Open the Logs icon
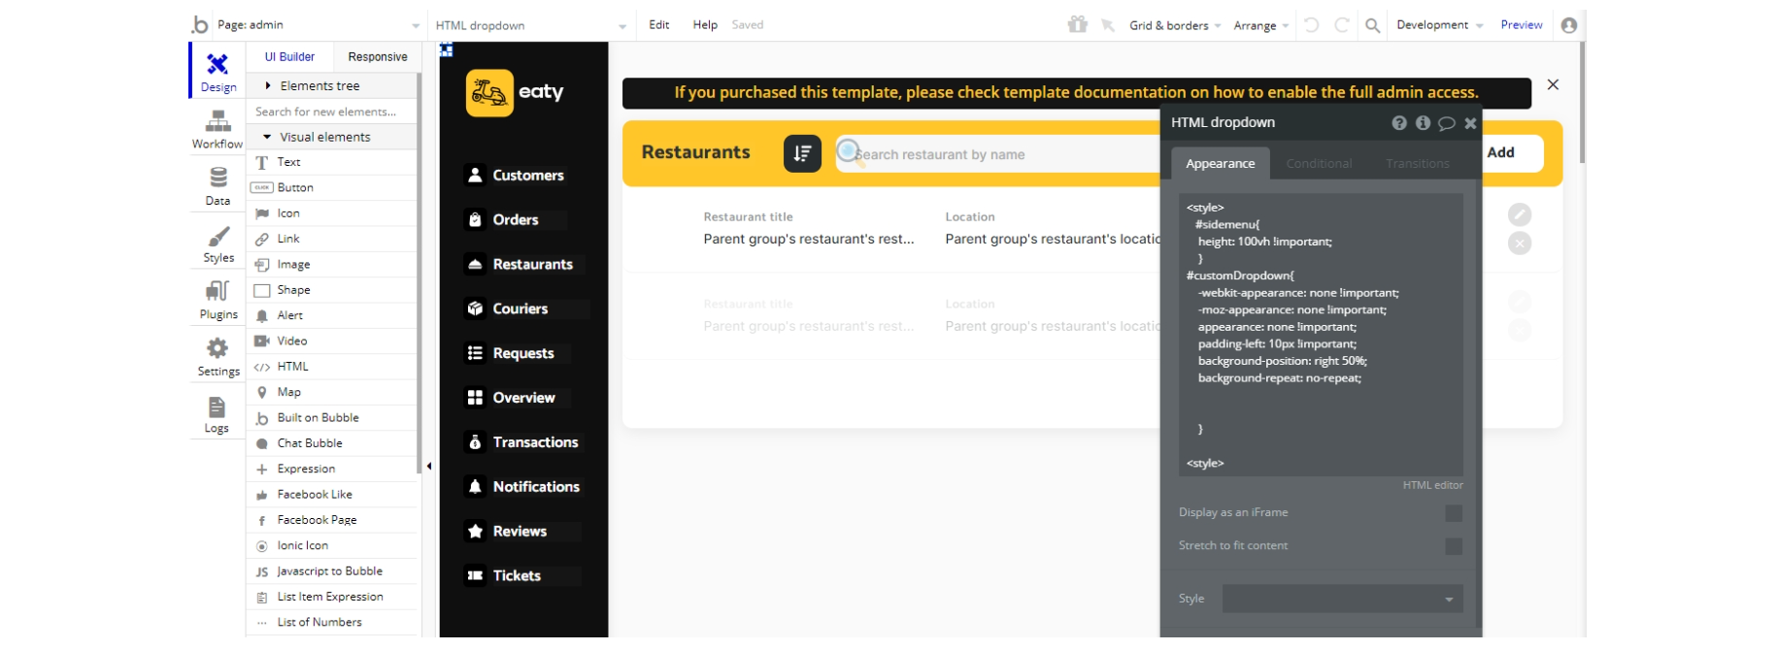Viewport: 1777px width, 650px height. 217,406
